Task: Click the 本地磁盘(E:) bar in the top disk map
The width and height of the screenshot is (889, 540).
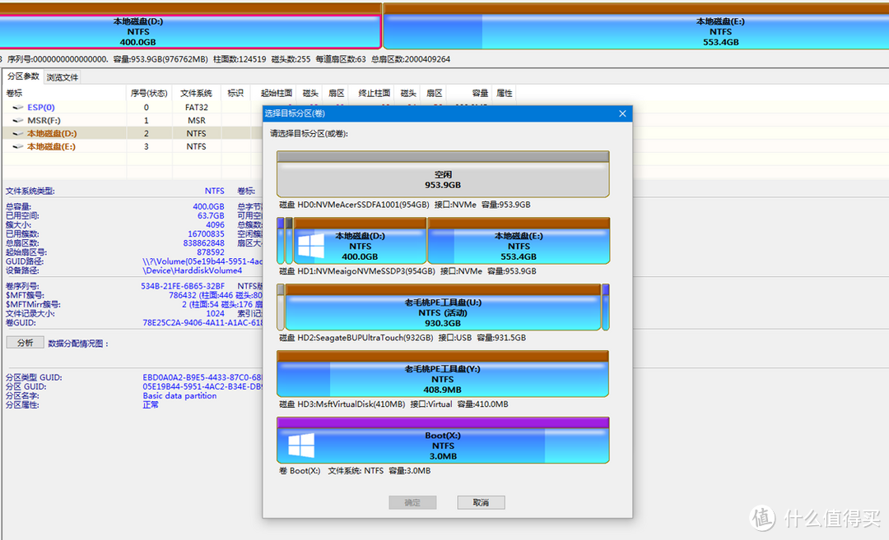Action: pyautogui.click(x=635, y=31)
